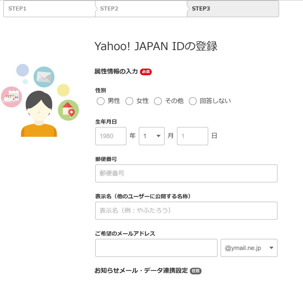Choose the 回答しない gender option
Viewport: 303px width, 281px height.
tap(193, 101)
